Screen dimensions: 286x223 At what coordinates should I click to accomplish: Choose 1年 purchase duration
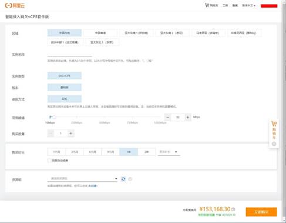[129, 152]
